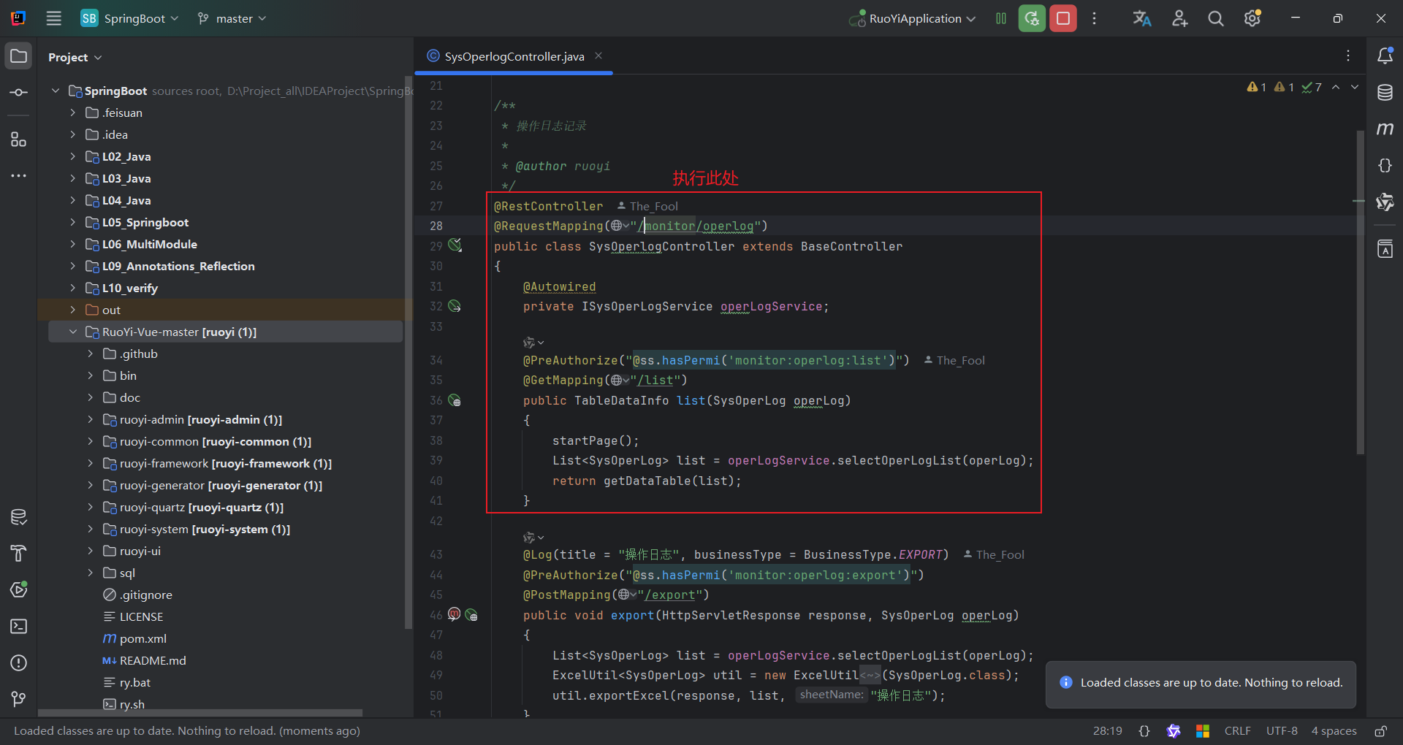Stop the running RuoYiApplication
This screenshot has width=1403, height=745.
[1063, 18]
